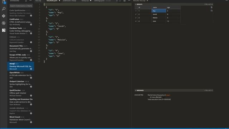Screen dimensions: 229x129
Task: Open gear menu for Output Colorizer extension
Action: pyautogui.click(x=31, y=87)
